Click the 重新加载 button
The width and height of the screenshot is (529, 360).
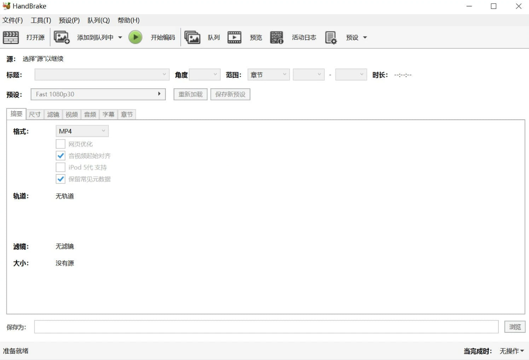(190, 94)
